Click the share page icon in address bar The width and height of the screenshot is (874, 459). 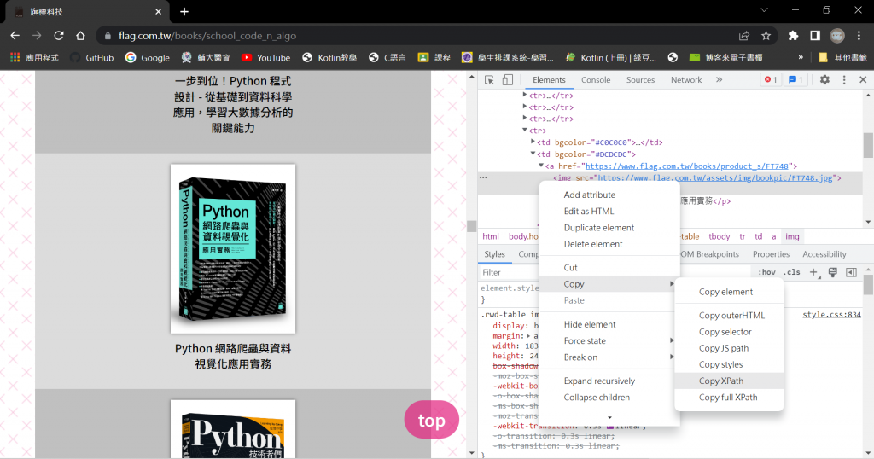[744, 36]
